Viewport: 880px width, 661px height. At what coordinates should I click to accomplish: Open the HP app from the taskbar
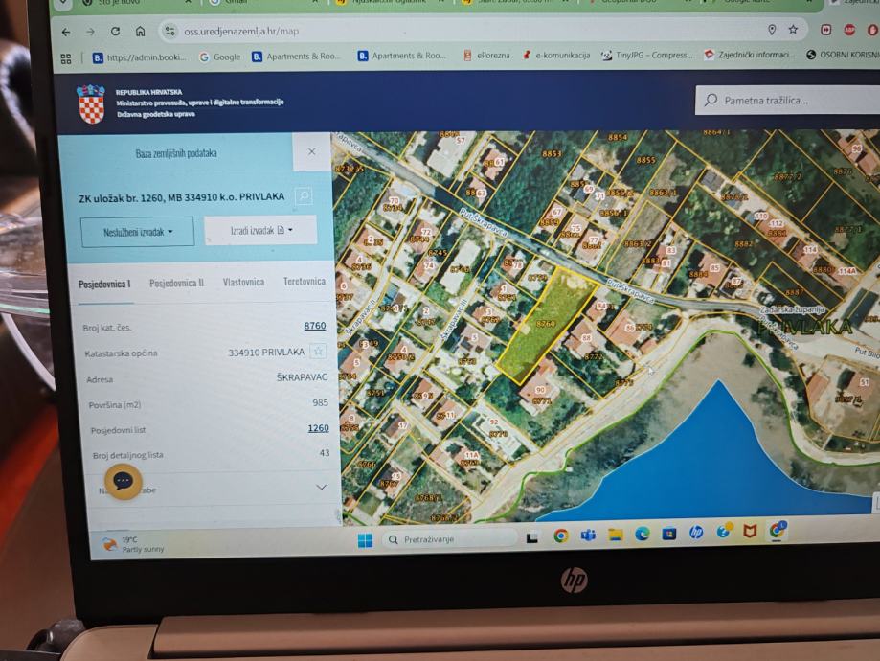click(696, 532)
